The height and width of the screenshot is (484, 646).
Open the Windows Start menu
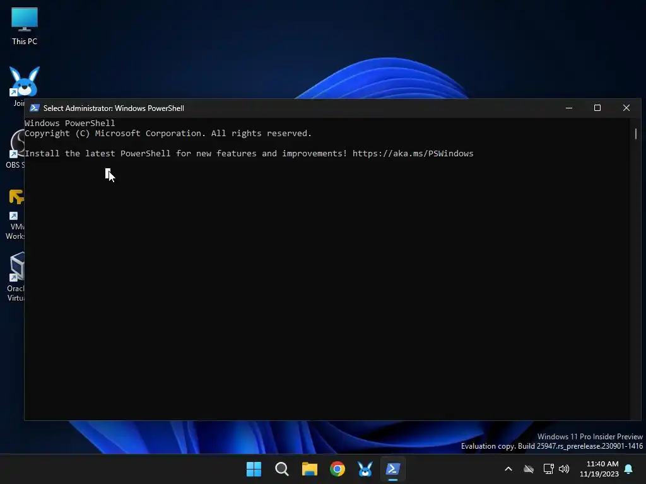pos(254,469)
